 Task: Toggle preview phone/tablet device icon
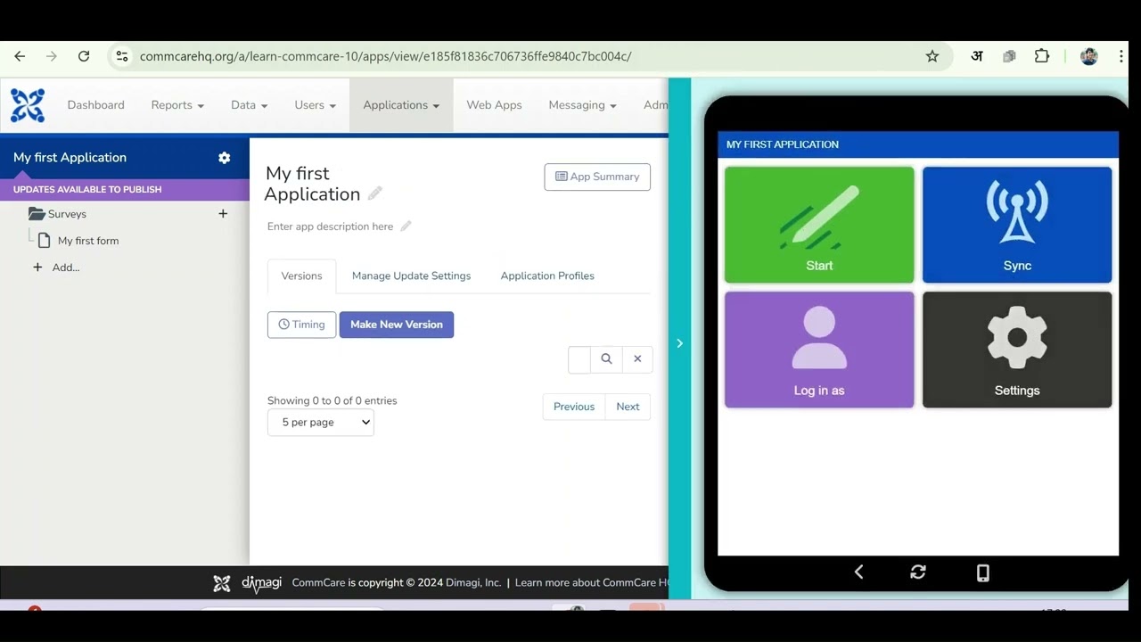(983, 572)
